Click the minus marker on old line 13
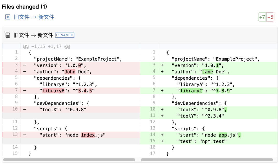The width and height of the screenshot is (280, 165). 24,135
